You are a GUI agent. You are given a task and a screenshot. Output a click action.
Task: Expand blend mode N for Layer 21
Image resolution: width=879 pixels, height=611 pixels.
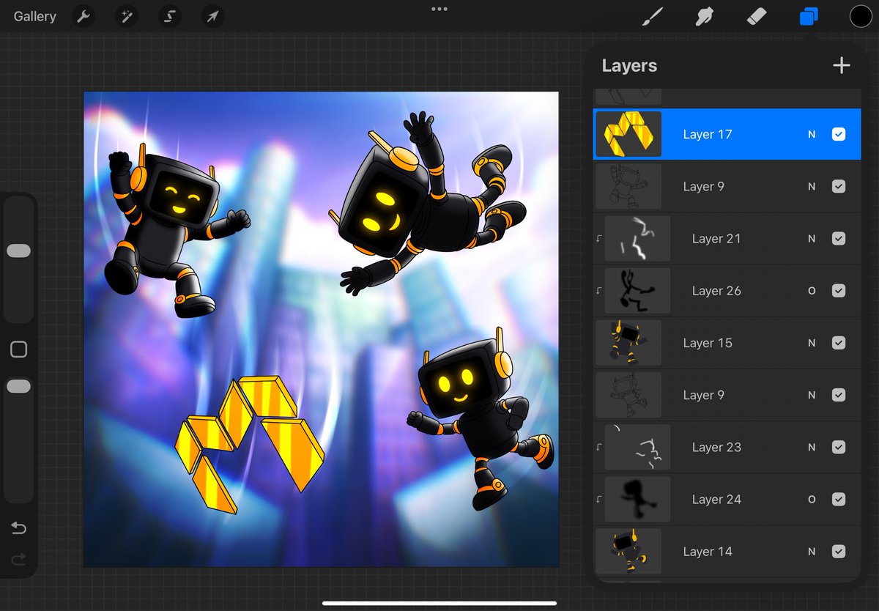812,239
